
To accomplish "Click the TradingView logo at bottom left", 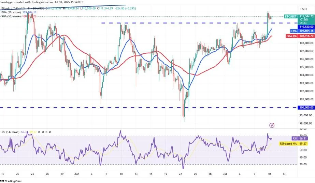I will tap(11, 181).
